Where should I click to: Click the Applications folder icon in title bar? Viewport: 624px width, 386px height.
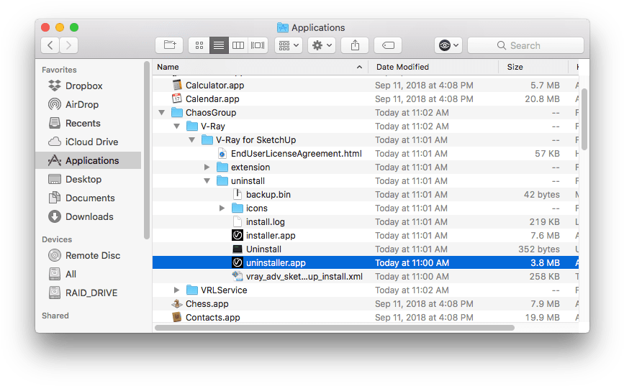coord(283,27)
